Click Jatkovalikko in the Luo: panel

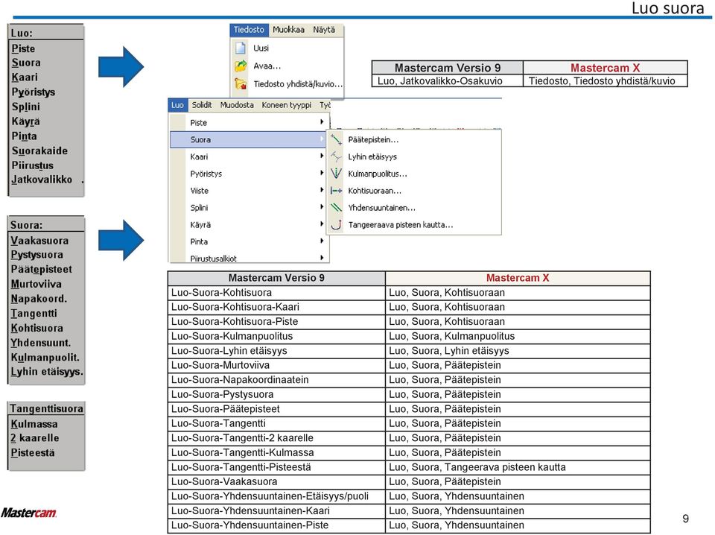pyautogui.click(x=42, y=180)
